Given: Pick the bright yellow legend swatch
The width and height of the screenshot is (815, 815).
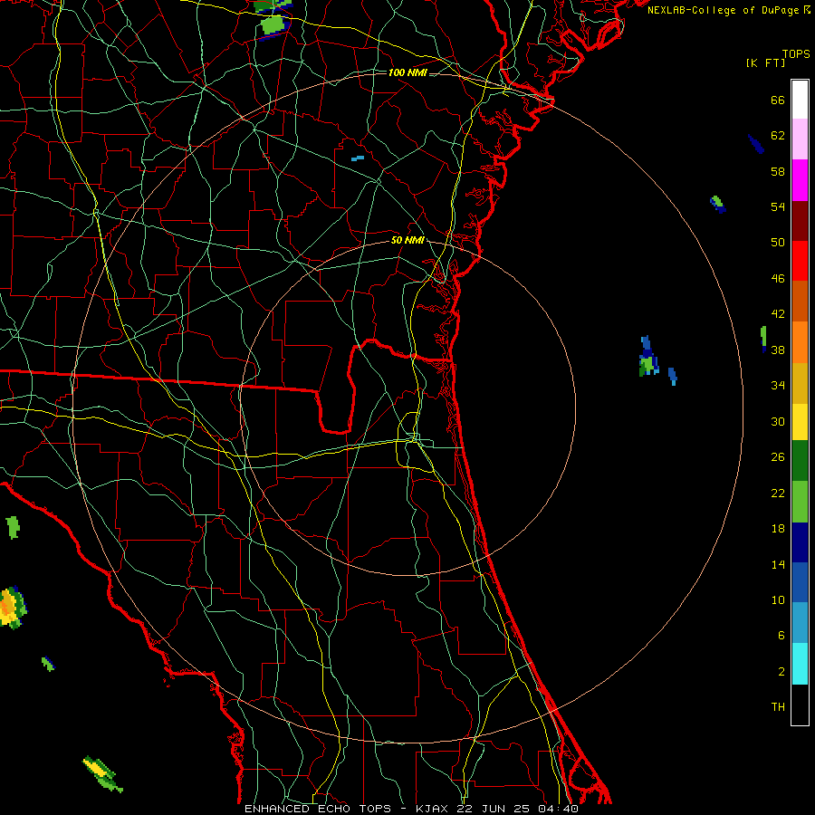Looking at the screenshot, I should (800, 422).
